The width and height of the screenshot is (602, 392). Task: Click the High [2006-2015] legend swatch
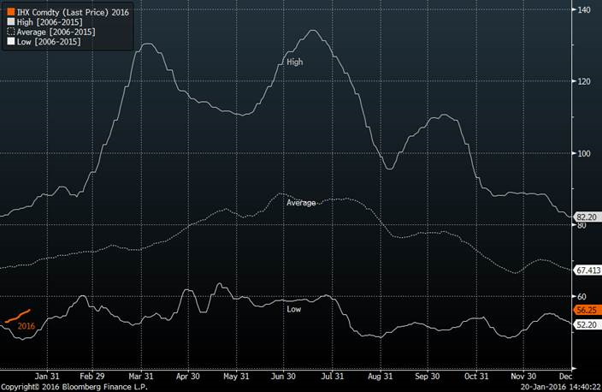coord(10,22)
